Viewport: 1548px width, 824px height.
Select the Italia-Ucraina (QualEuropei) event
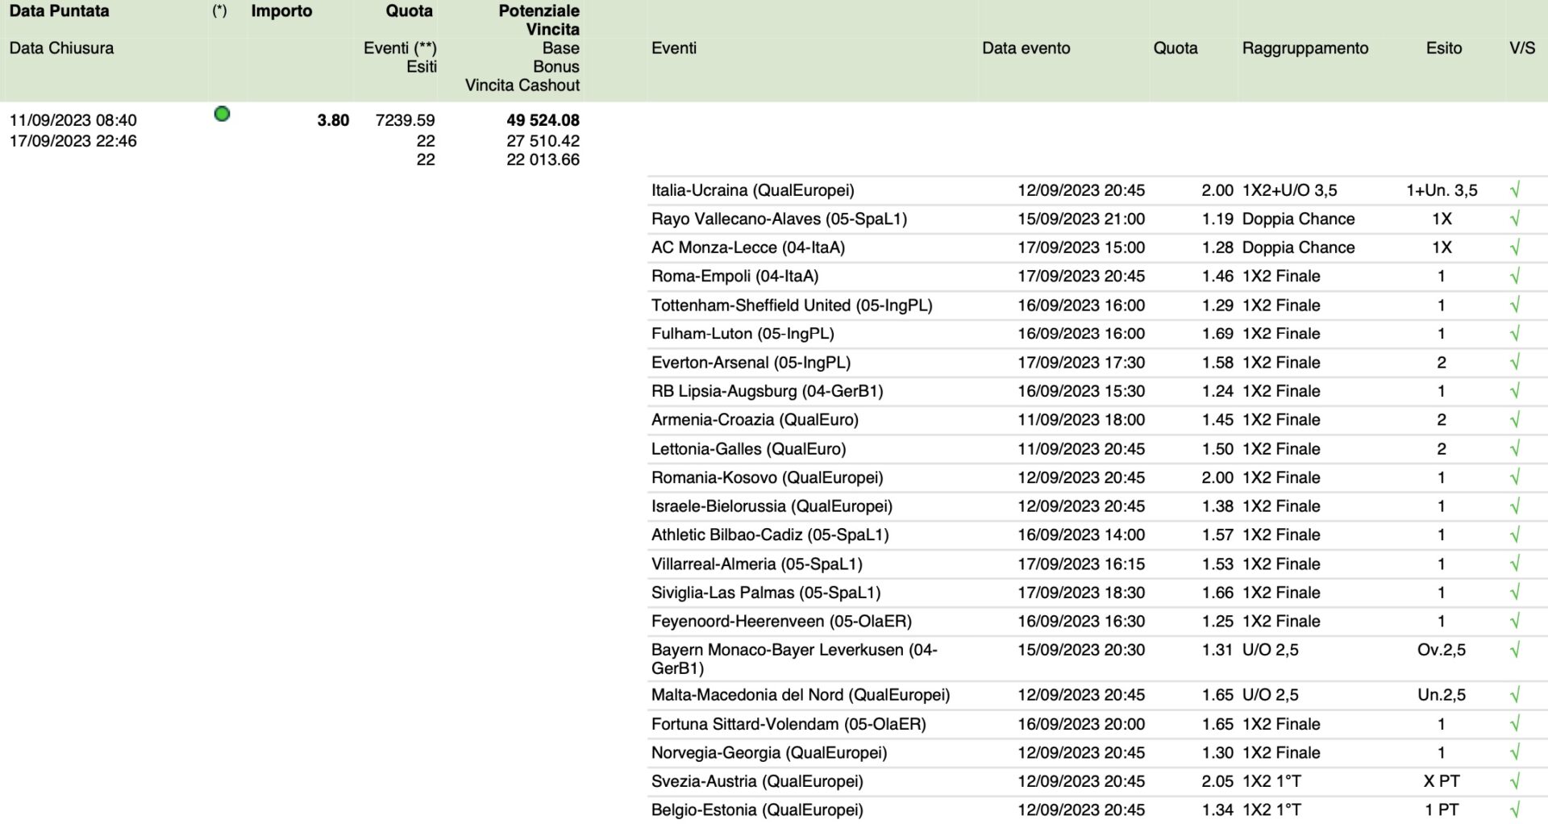[x=752, y=190]
